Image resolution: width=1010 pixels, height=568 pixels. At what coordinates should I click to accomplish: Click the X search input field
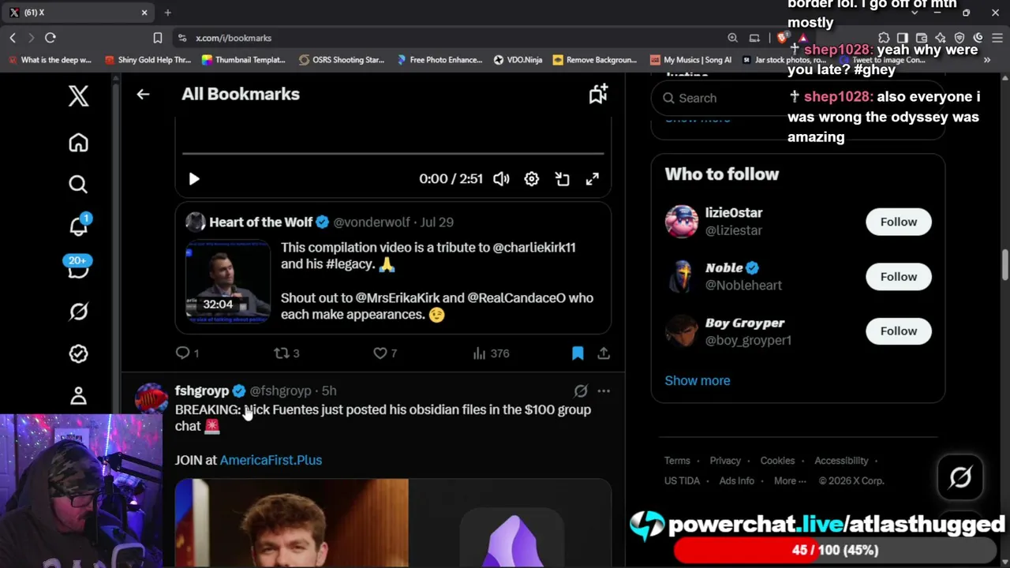tap(797, 98)
